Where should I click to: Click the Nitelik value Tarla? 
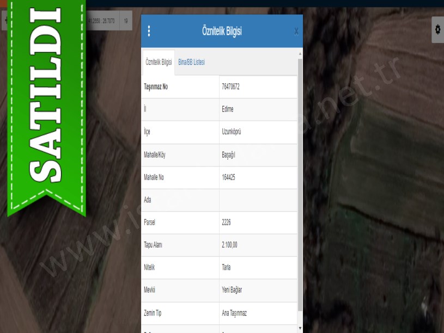(x=226, y=268)
